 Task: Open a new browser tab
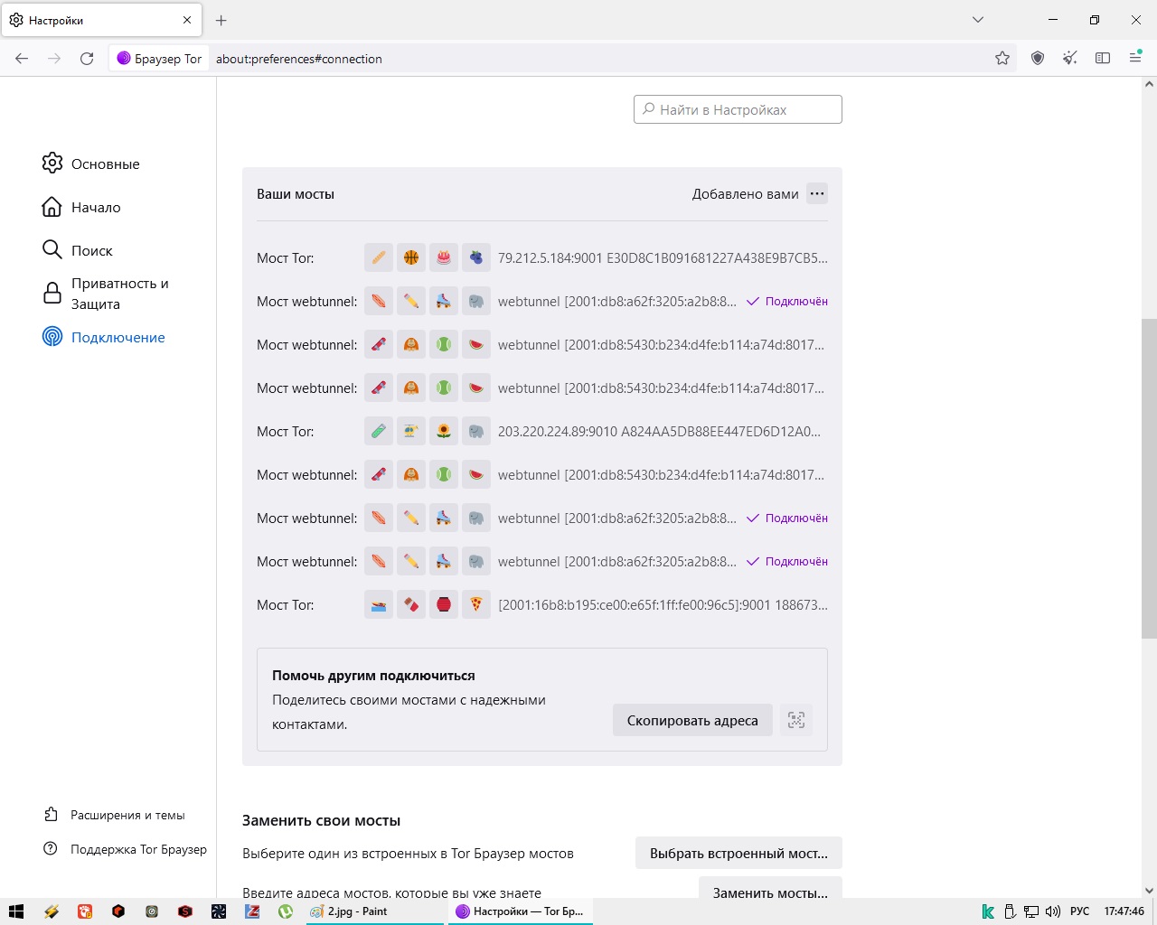[221, 20]
